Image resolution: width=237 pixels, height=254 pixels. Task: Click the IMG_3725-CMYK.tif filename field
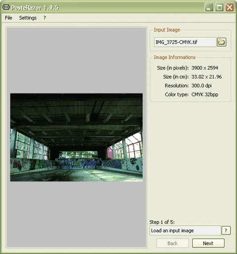pyautogui.click(x=185, y=42)
